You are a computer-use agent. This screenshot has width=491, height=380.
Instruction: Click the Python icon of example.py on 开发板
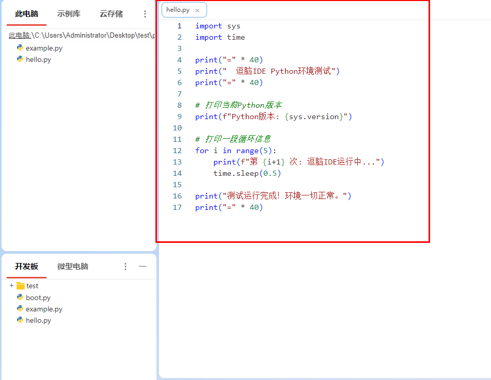pos(20,309)
